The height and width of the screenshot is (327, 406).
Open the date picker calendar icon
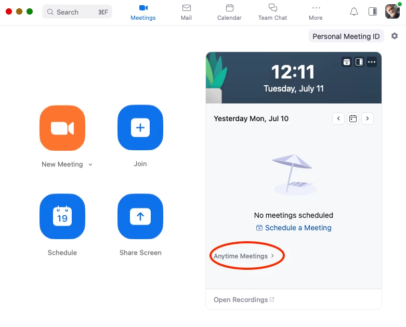(x=353, y=119)
